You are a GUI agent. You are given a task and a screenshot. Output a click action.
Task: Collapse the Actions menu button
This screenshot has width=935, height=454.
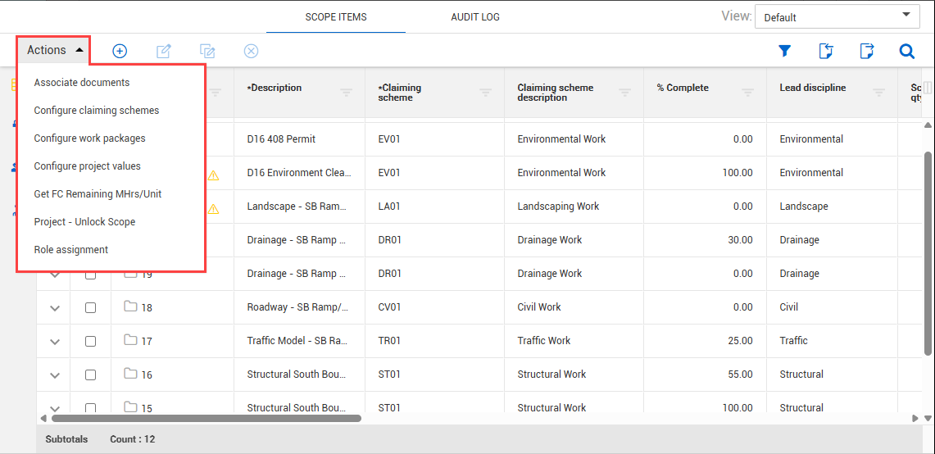tap(54, 50)
